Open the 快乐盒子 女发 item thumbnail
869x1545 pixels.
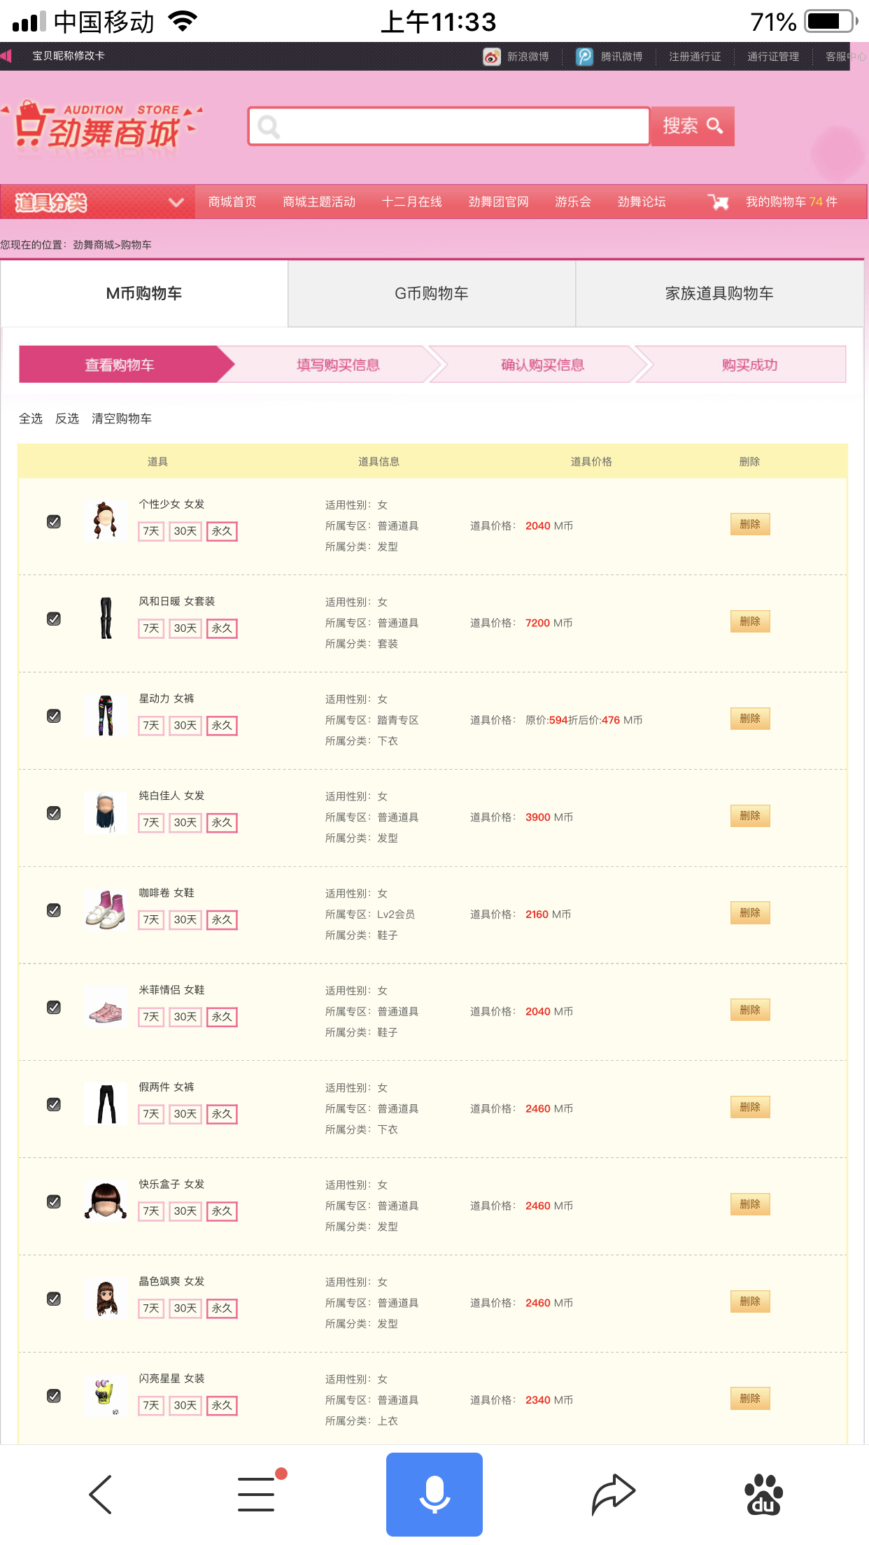point(106,1201)
